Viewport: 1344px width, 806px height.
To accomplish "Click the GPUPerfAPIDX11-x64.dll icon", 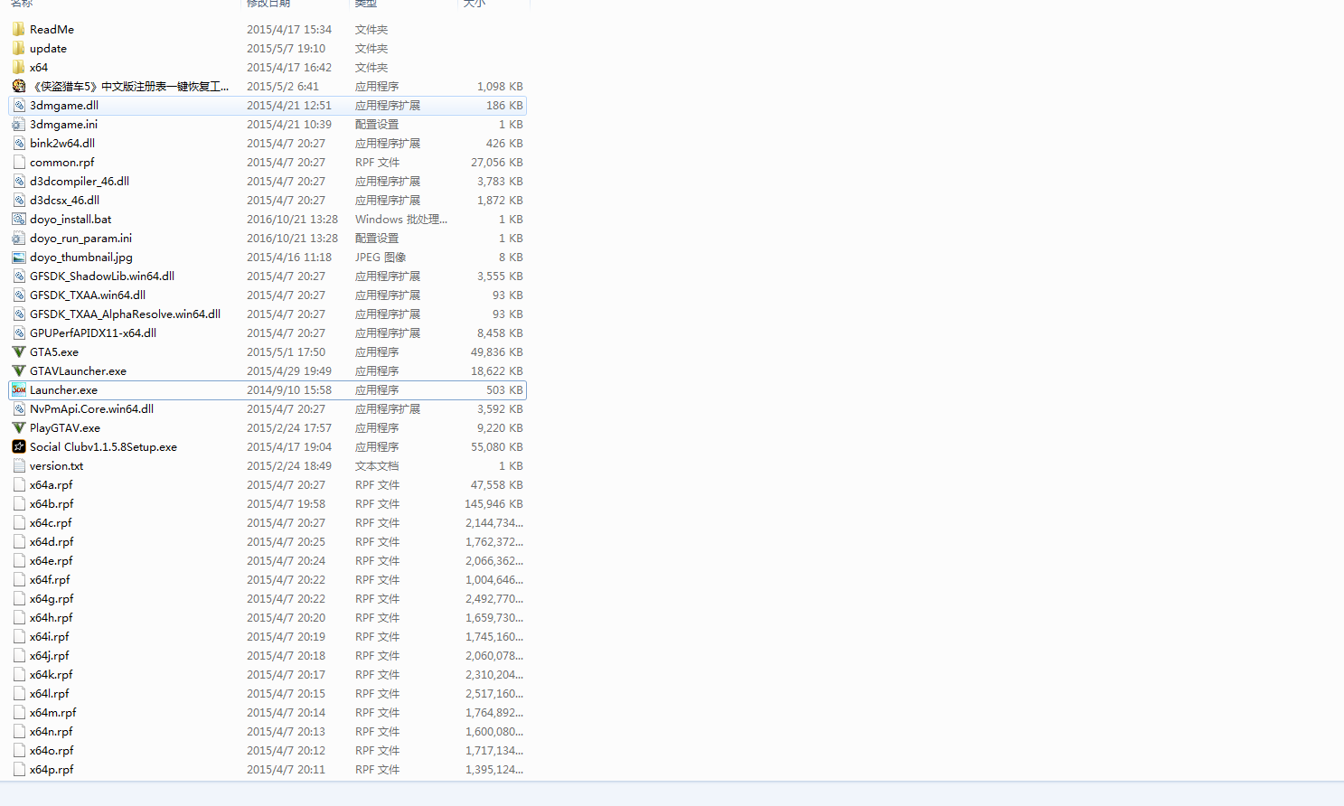I will pyautogui.click(x=19, y=333).
